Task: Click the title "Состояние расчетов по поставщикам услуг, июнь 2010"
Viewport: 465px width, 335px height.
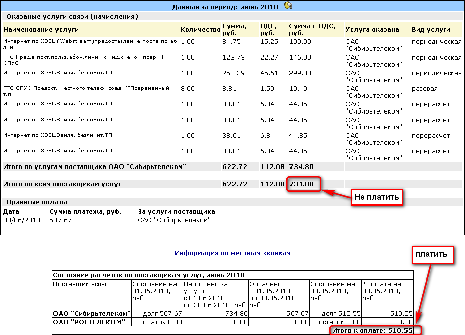Action: pos(149,275)
